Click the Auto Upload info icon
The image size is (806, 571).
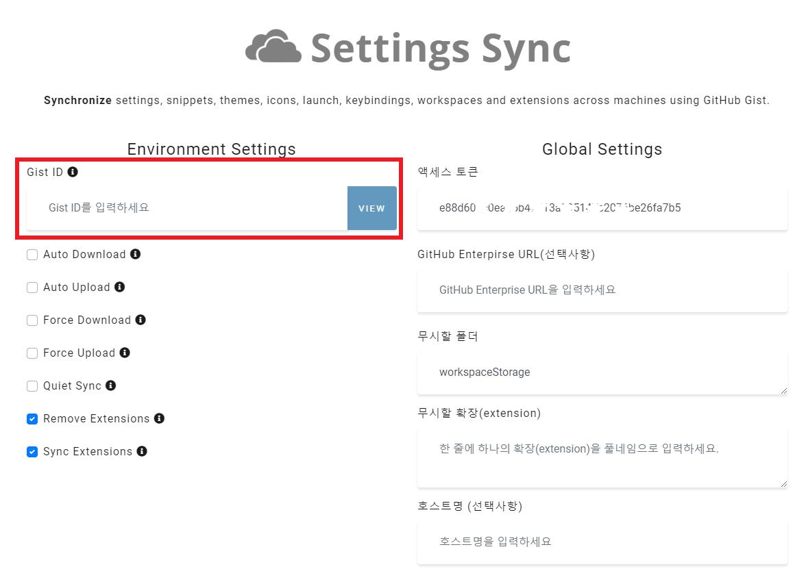120,287
